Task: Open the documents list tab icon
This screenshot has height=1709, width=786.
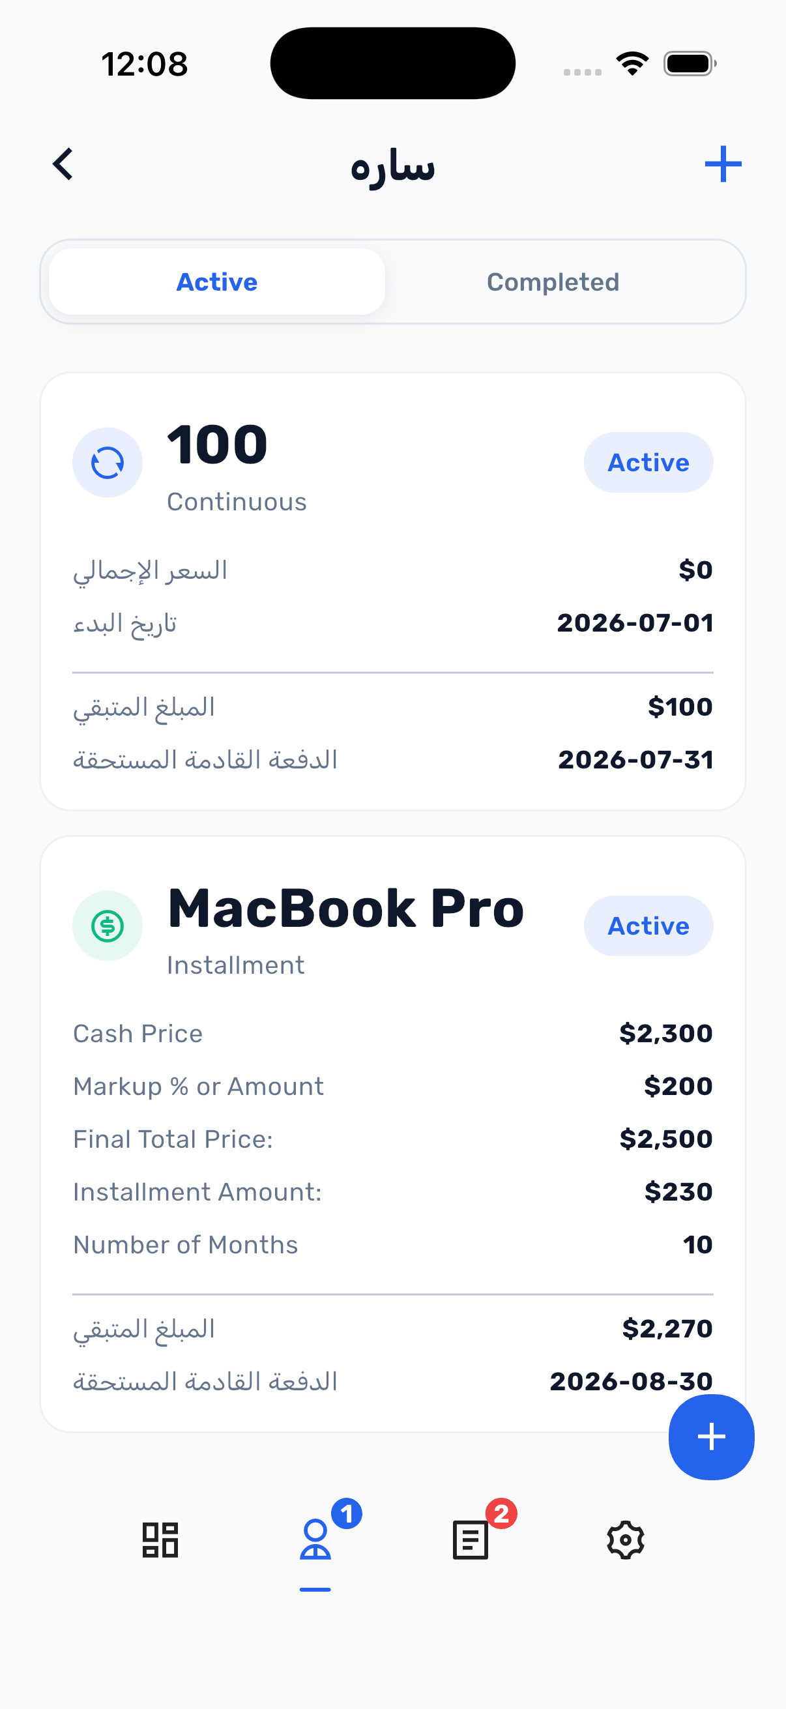Action: (471, 1540)
